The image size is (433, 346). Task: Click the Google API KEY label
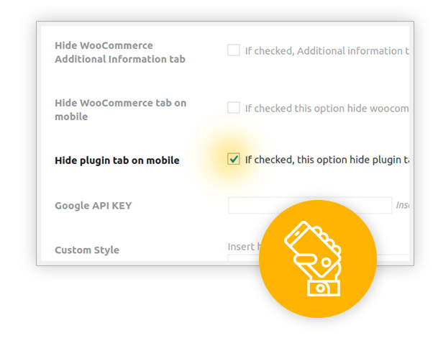tap(94, 206)
